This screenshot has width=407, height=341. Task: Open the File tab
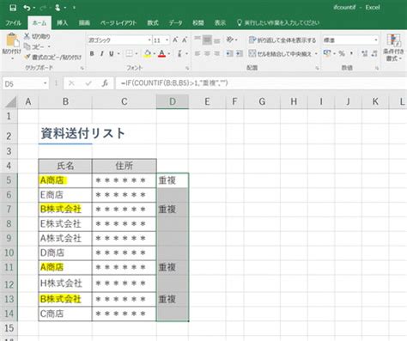(x=14, y=23)
